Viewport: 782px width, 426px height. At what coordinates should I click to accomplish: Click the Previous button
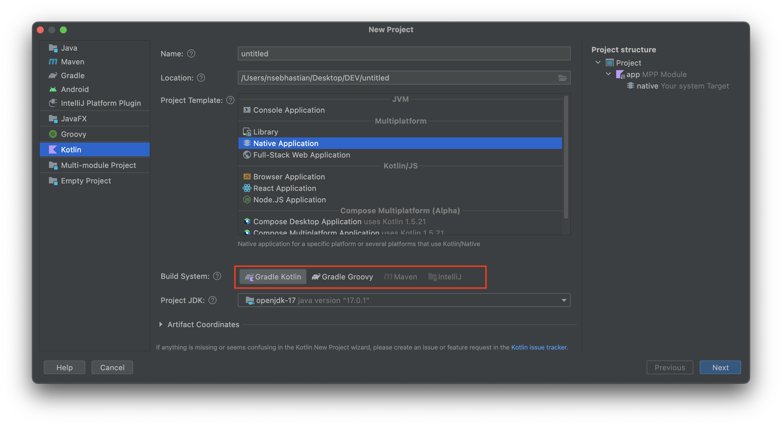[670, 368]
